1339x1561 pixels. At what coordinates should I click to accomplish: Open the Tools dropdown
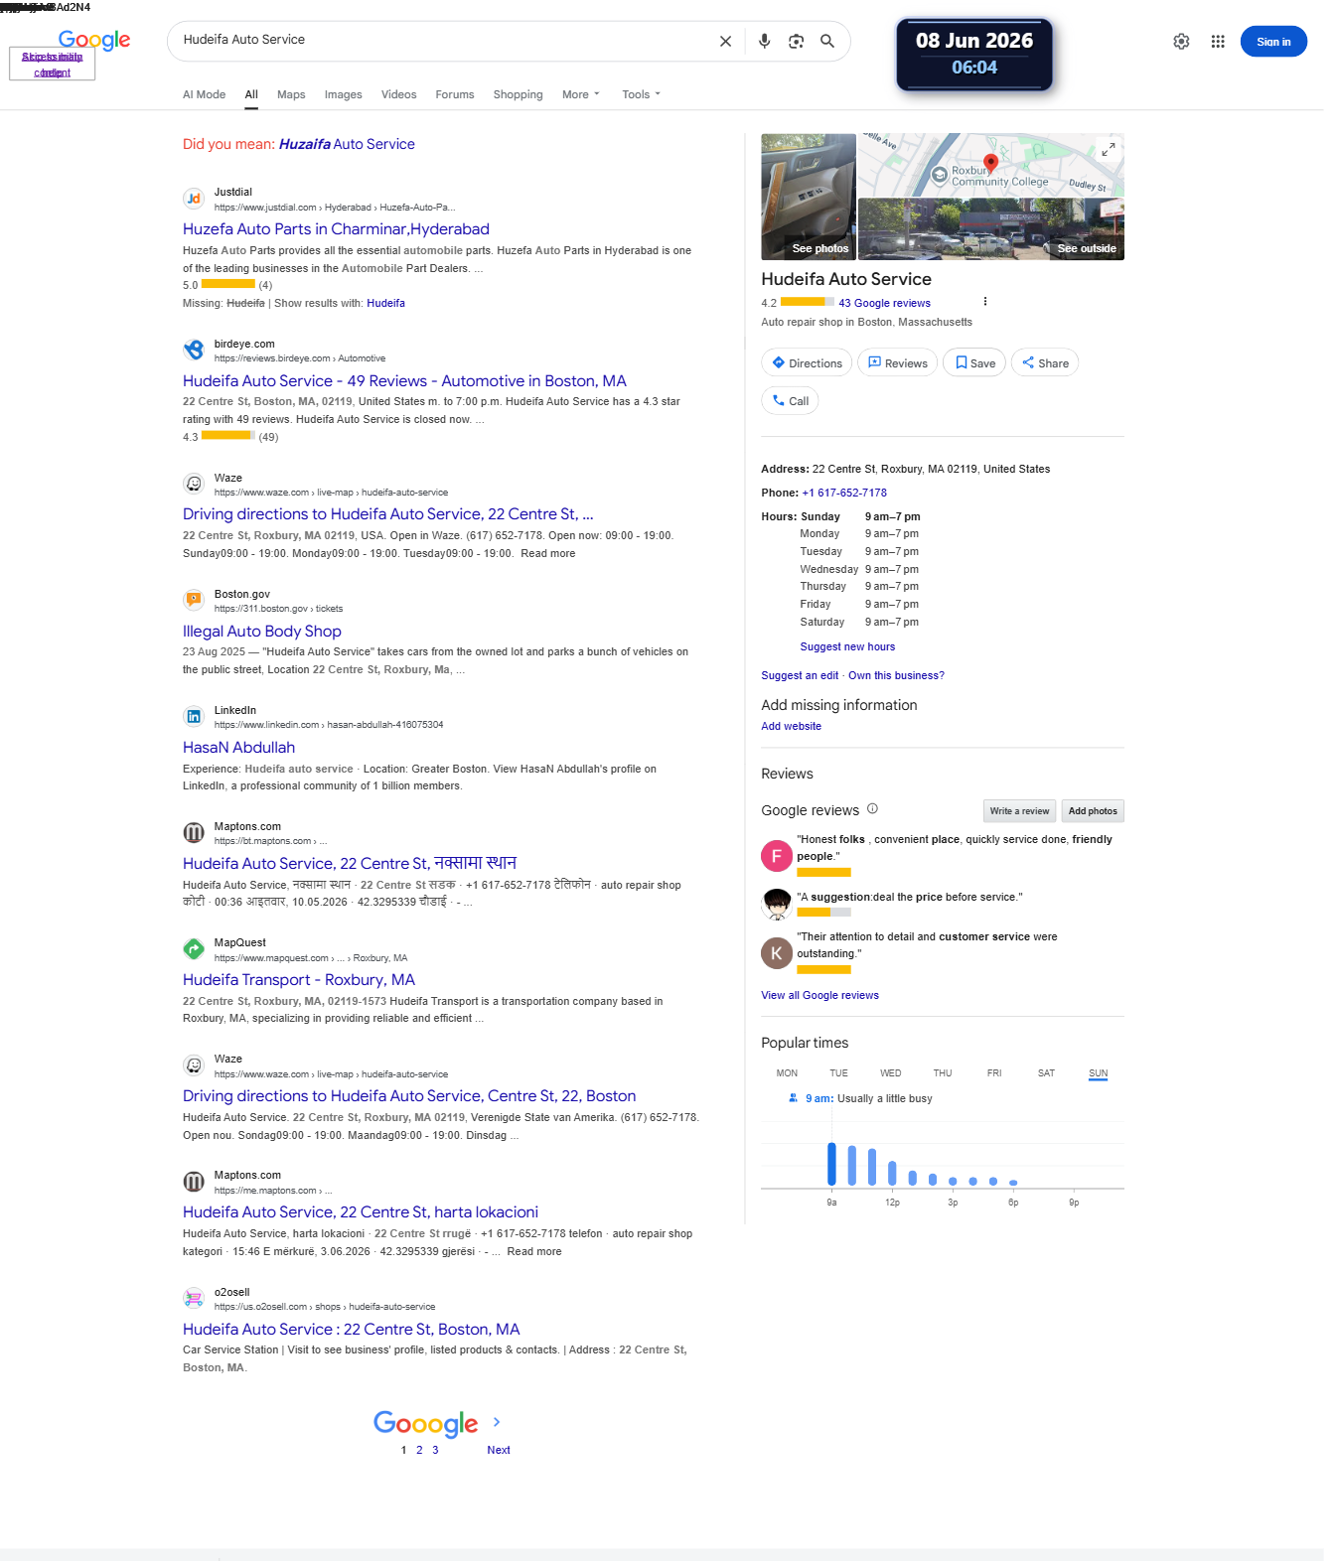coord(641,94)
